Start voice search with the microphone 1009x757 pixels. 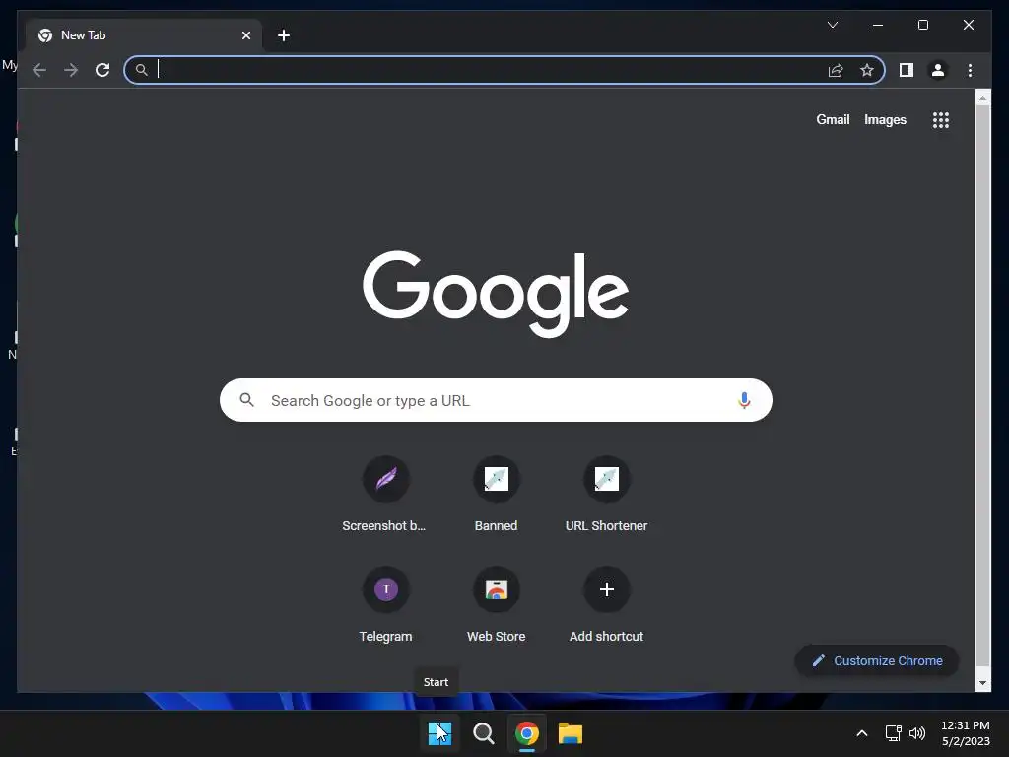point(744,400)
